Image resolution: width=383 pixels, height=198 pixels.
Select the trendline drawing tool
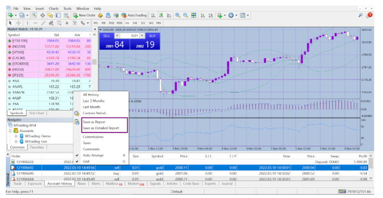pos(43,23)
